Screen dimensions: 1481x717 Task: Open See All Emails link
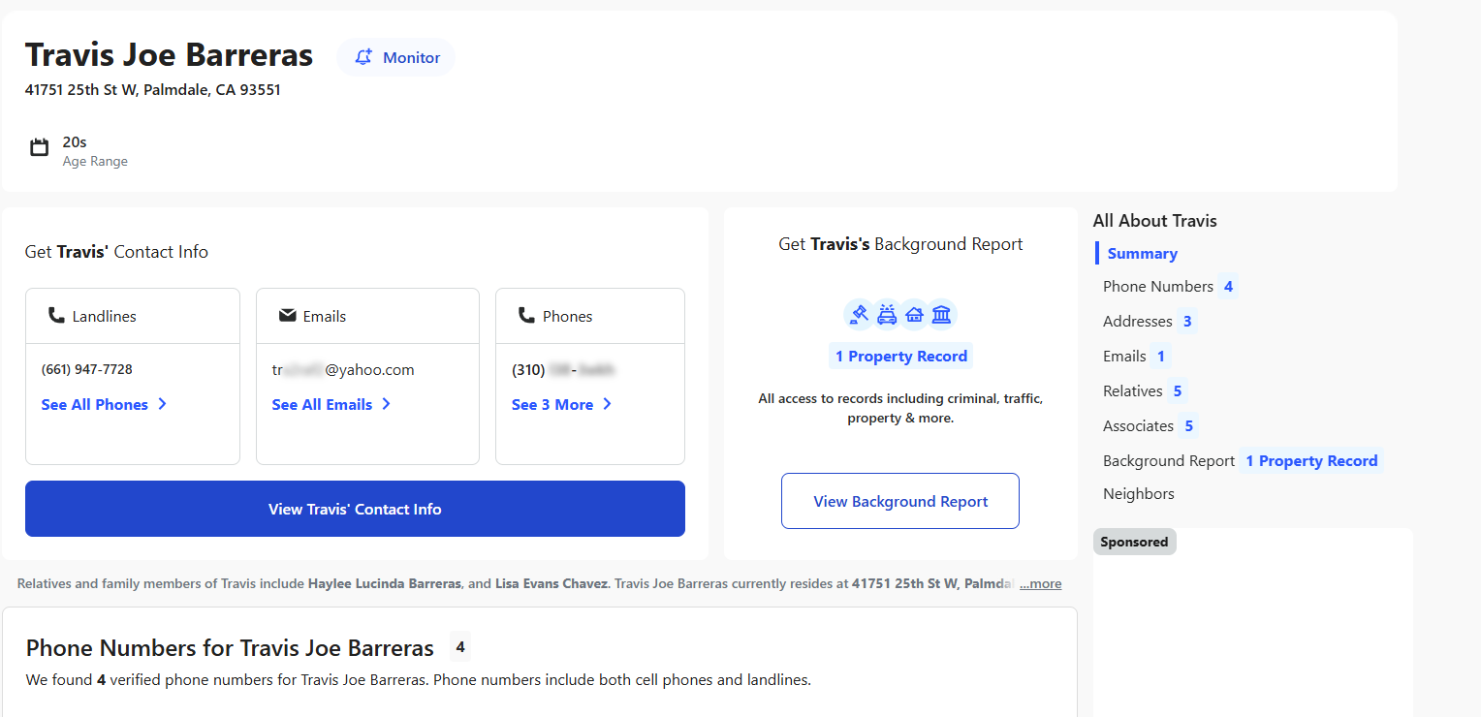click(x=332, y=404)
